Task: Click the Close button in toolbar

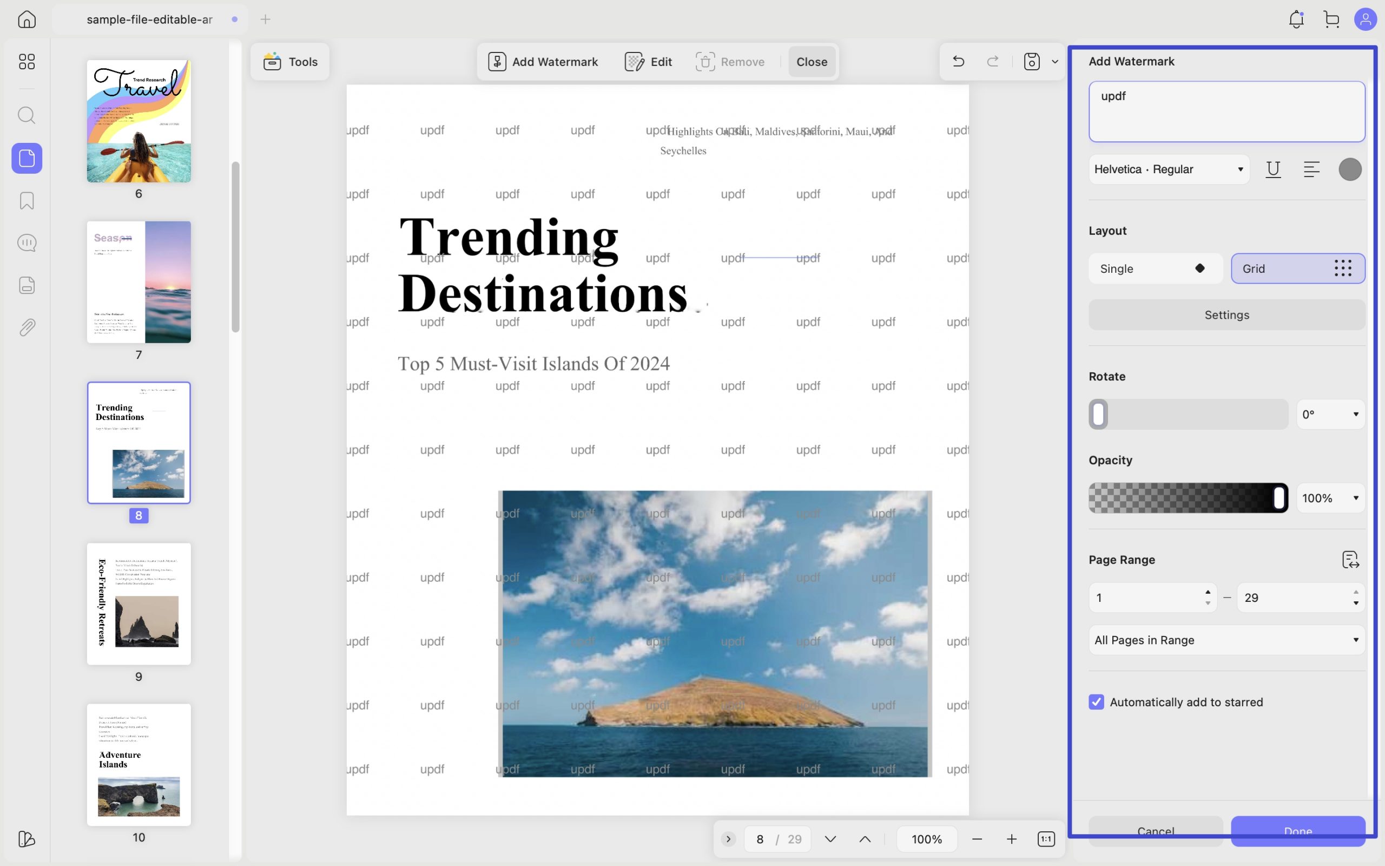Action: (812, 62)
